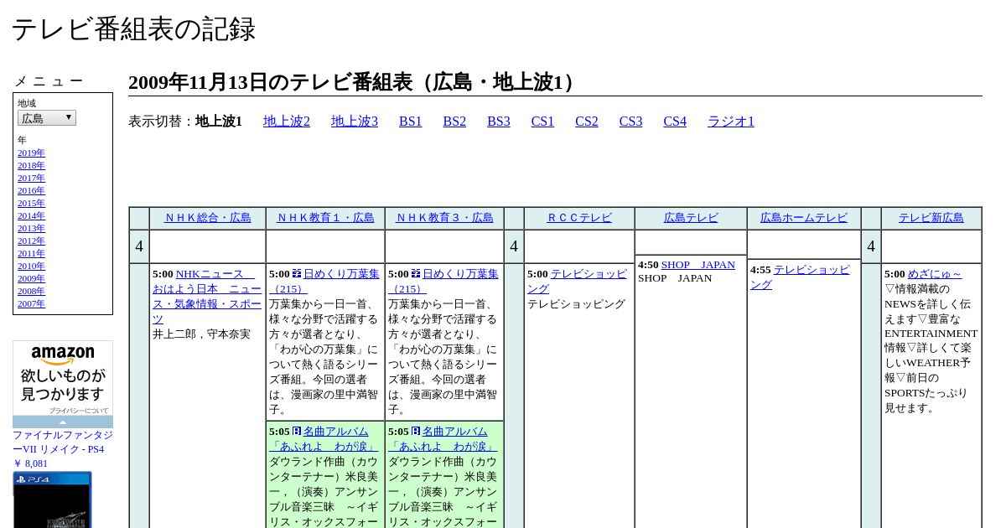Open the 2018年 year link
Image resolution: width=1006 pixels, height=528 pixels.
(x=31, y=165)
